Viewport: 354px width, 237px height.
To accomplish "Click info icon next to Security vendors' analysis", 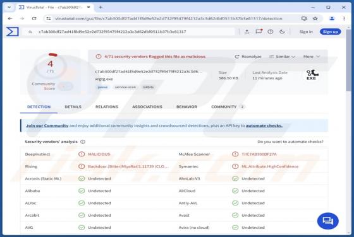I will tap(83, 142).
